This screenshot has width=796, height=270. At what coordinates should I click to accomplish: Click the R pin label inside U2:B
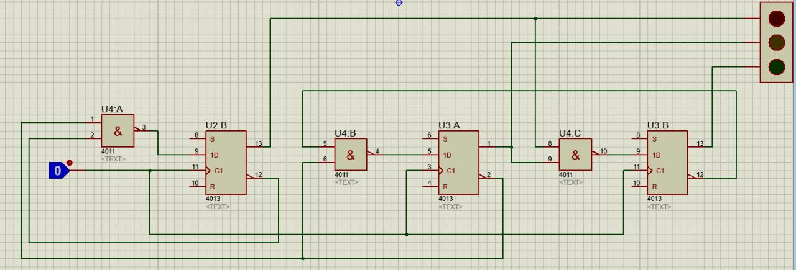pyautogui.click(x=212, y=186)
